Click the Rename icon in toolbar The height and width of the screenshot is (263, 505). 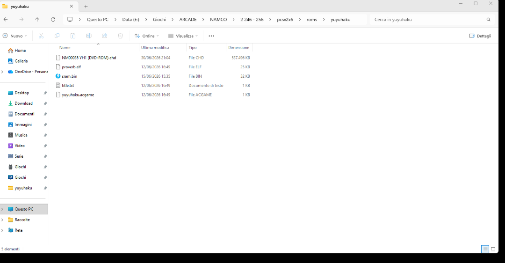[88, 36]
